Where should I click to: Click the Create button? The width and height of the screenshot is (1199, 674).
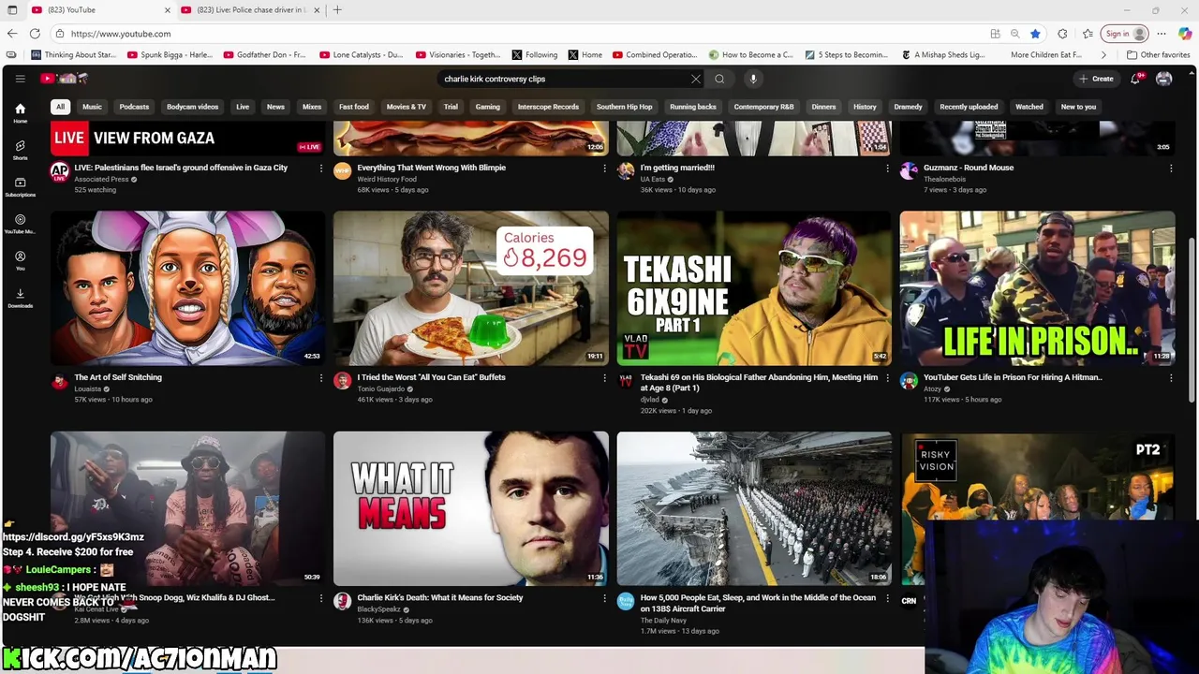click(x=1096, y=79)
